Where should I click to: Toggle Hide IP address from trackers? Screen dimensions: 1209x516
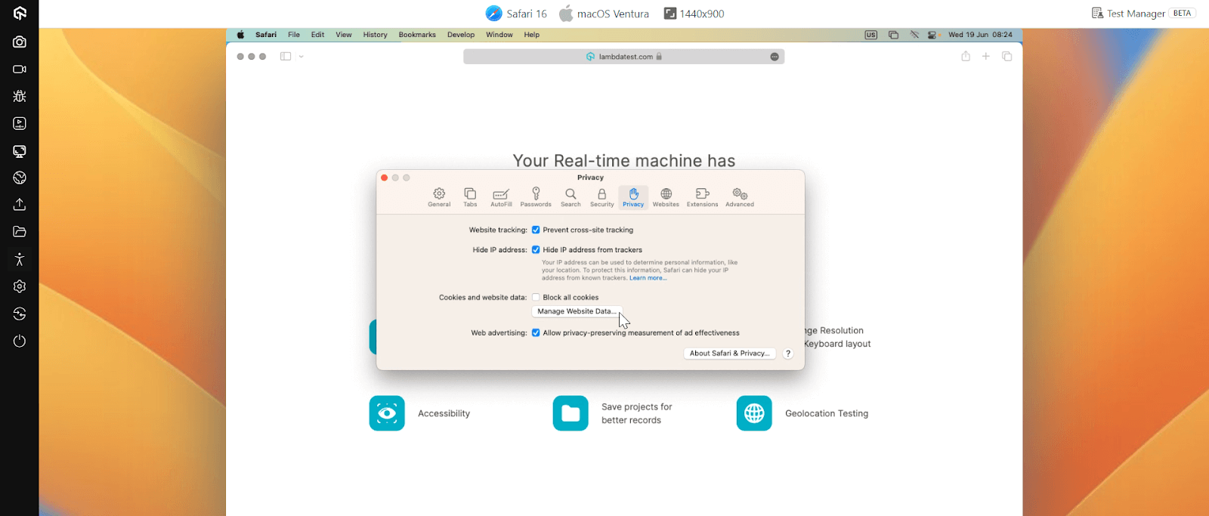536,249
